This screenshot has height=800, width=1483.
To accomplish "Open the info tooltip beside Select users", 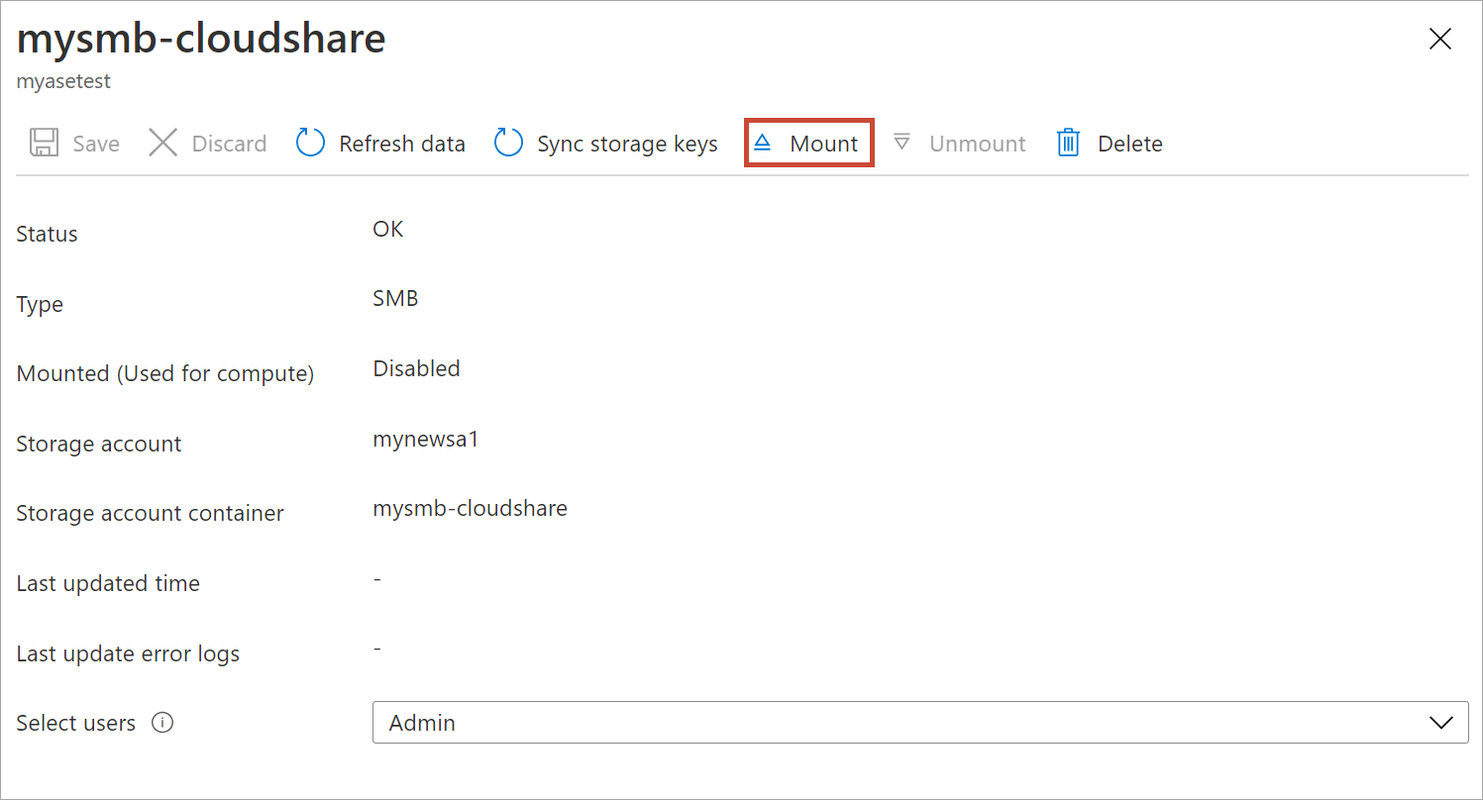I will pyautogui.click(x=162, y=723).
